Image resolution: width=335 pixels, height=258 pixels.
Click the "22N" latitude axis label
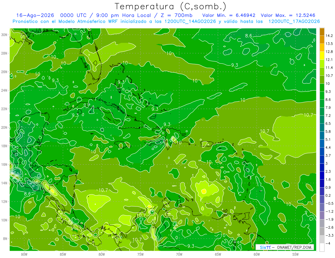click(5, 109)
